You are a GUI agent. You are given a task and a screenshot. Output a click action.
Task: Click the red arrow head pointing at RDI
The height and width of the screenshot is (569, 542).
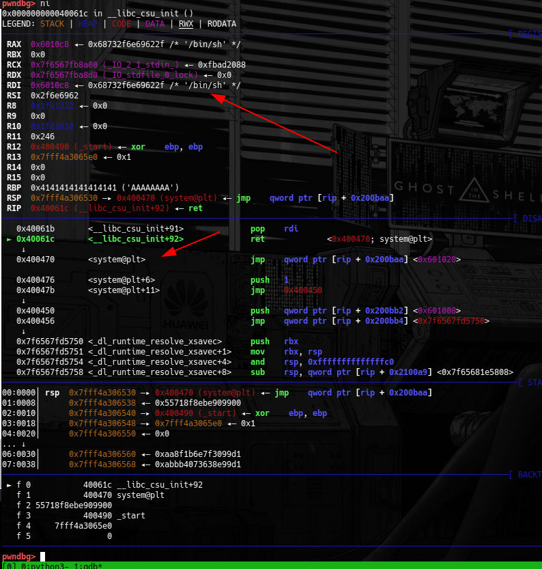216,97
